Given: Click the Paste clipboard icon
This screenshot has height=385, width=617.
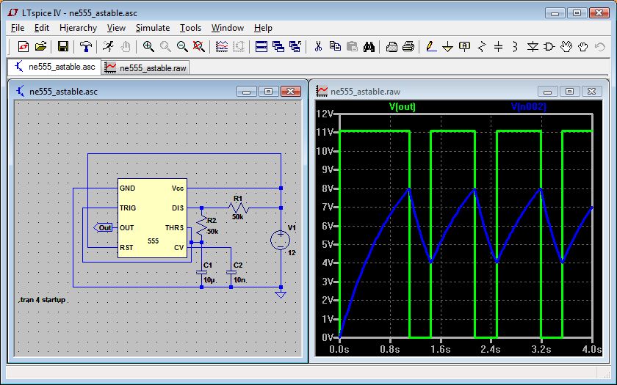Looking at the screenshot, I should (352, 47).
